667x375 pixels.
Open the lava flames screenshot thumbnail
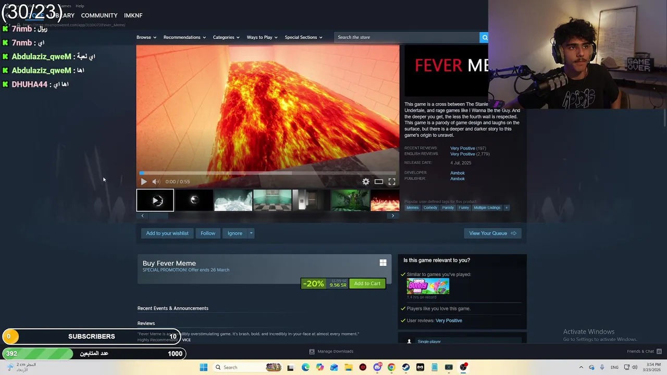385,201
